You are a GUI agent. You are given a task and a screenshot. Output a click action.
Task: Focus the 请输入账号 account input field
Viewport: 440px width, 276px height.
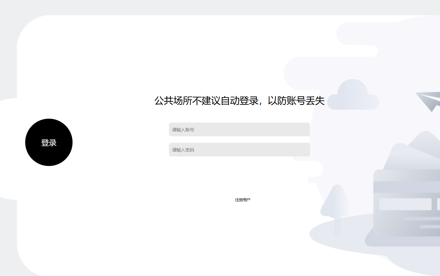tap(239, 130)
